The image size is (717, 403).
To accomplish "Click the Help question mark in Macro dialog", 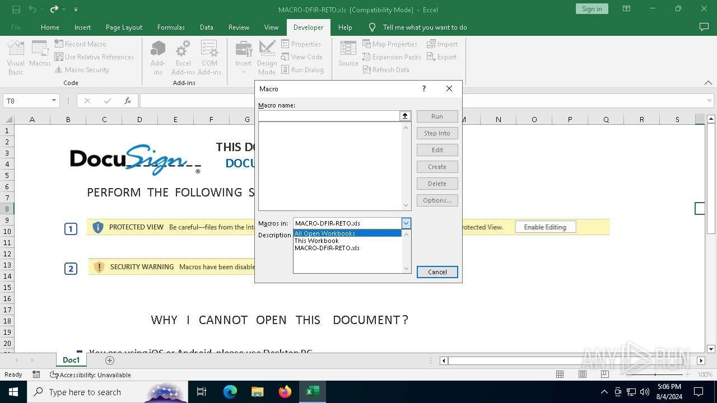I will point(423,88).
